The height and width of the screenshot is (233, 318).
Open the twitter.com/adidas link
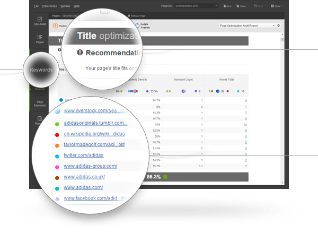click(x=84, y=155)
